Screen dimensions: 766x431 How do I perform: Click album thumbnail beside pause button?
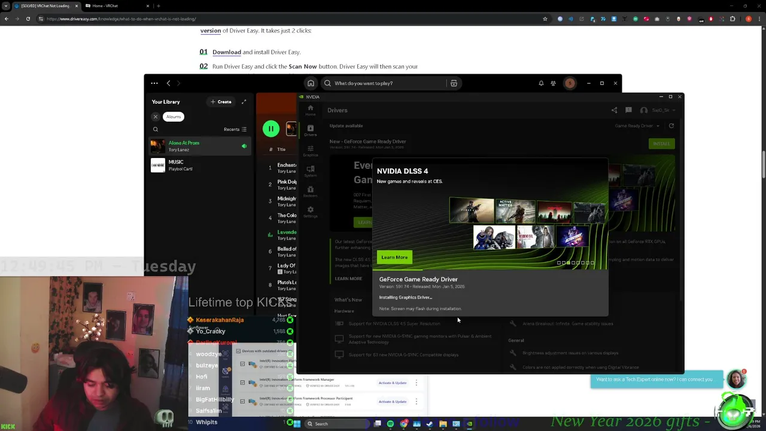coord(291,129)
